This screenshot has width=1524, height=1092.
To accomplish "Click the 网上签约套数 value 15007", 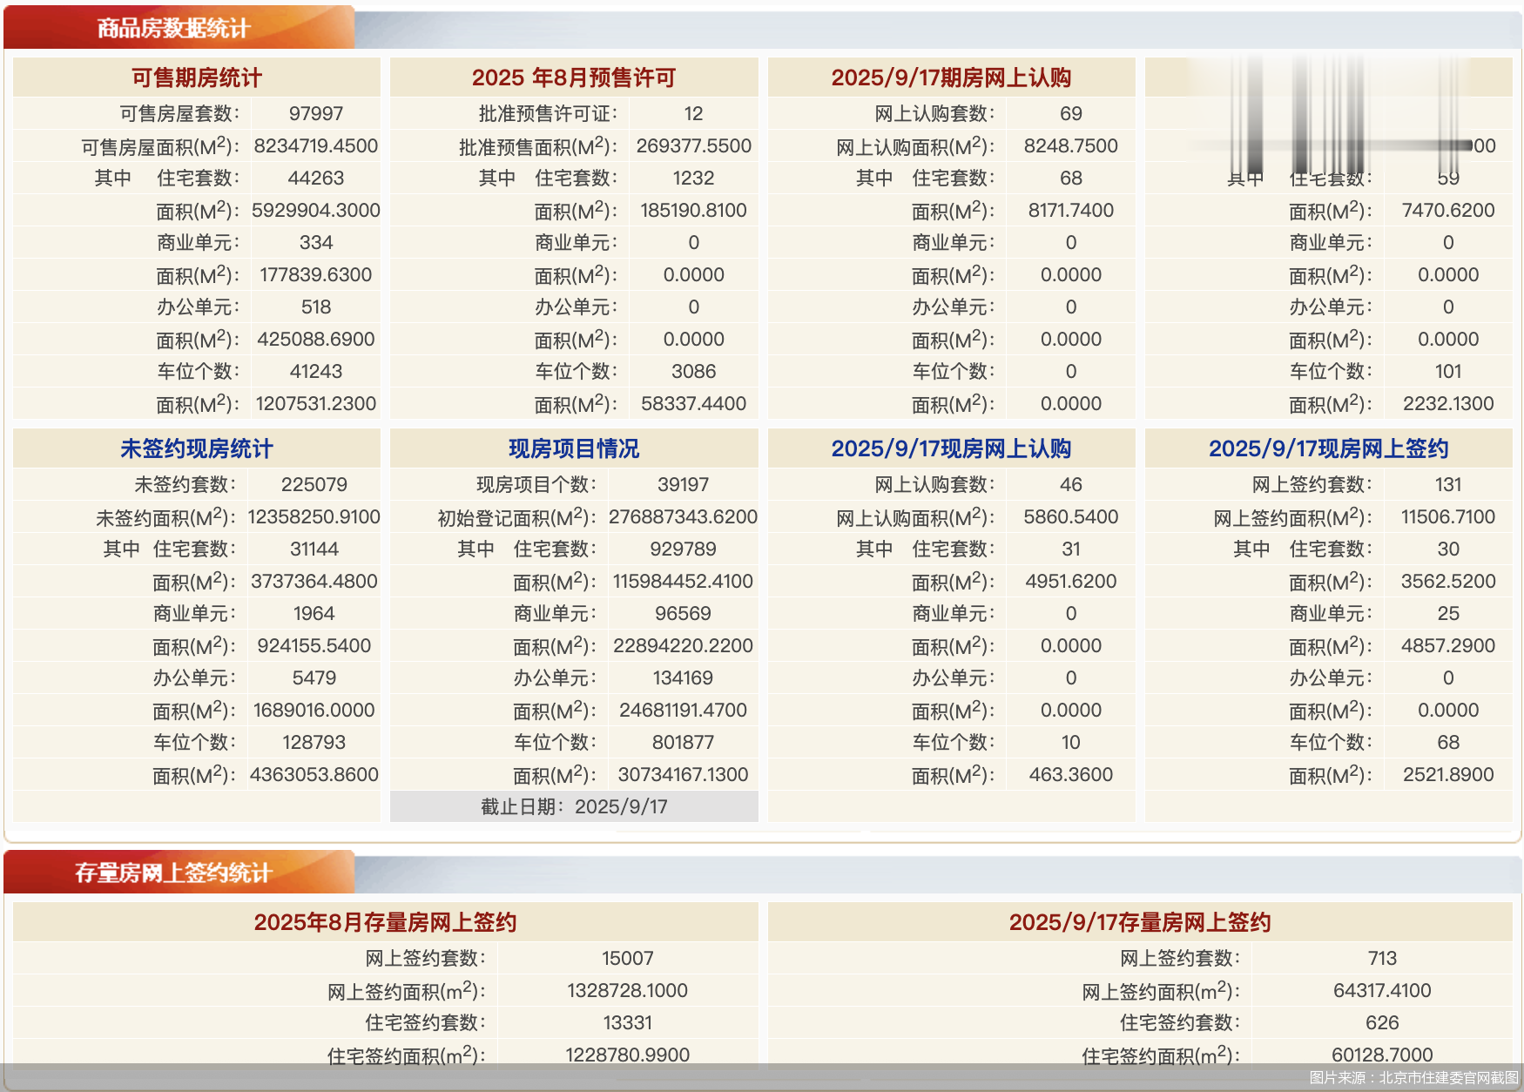I will click(628, 958).
